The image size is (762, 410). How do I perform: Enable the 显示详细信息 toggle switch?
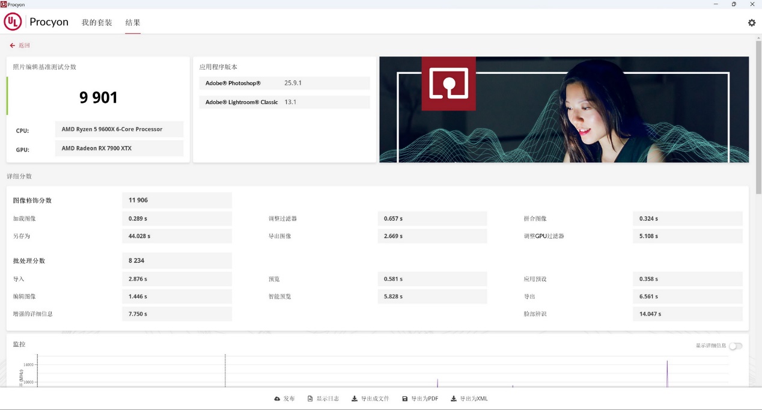point(735,346)
